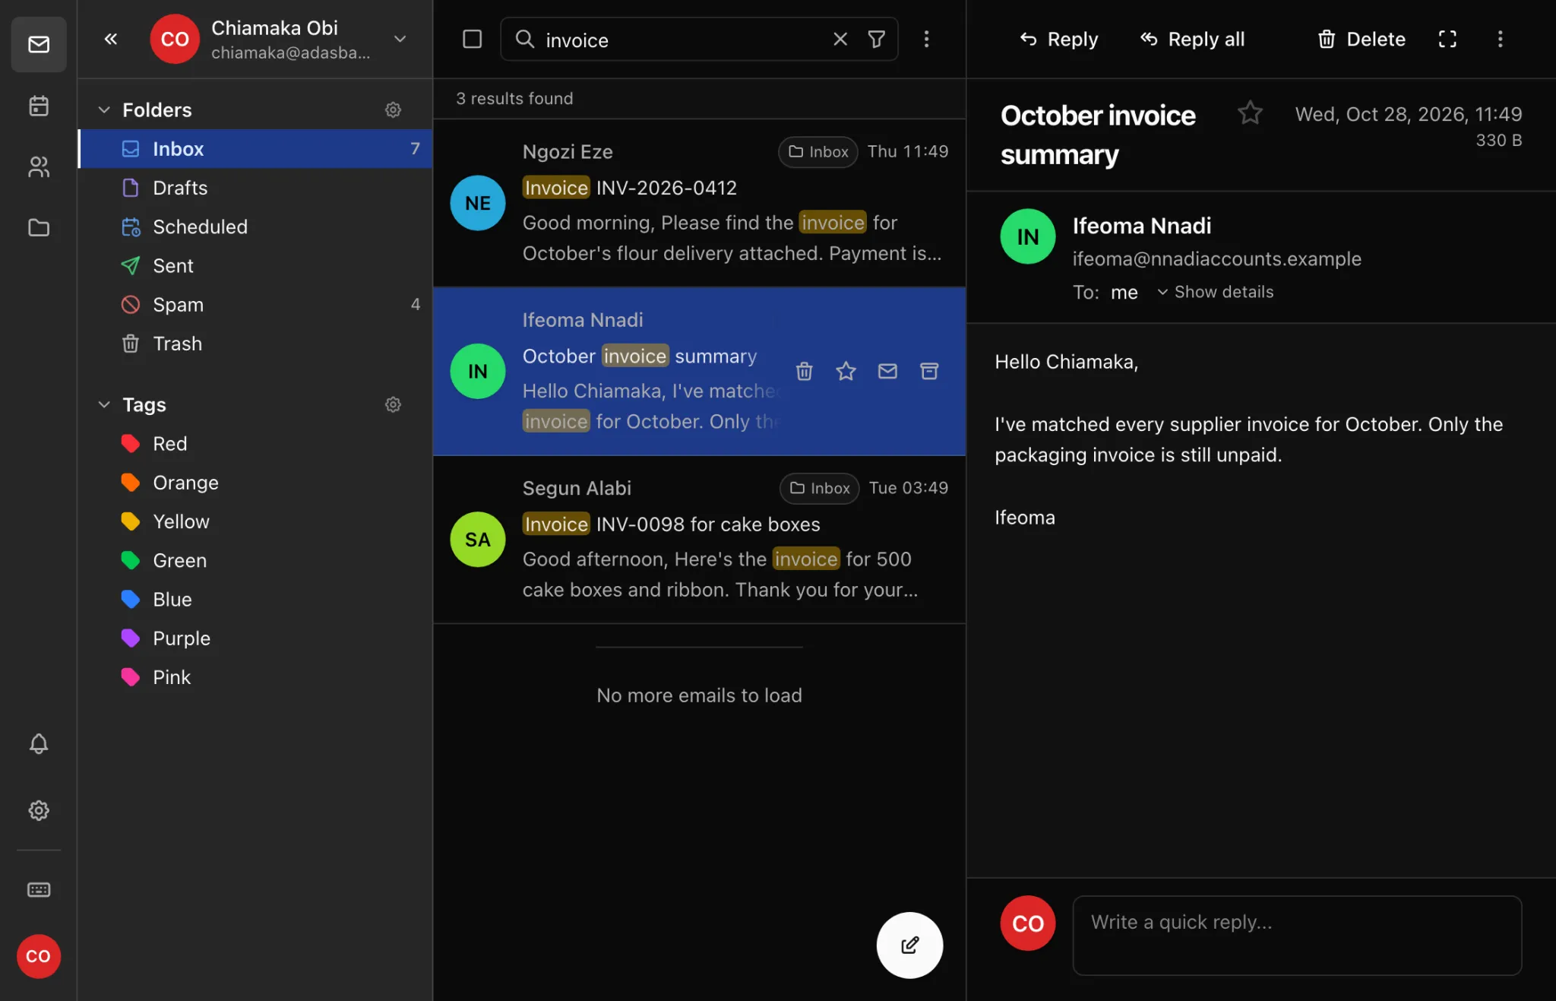This screenshot has height=1001, width=1556.
Task: Open the Files folder view in the sidebar
Action: (x=39, y=227)
